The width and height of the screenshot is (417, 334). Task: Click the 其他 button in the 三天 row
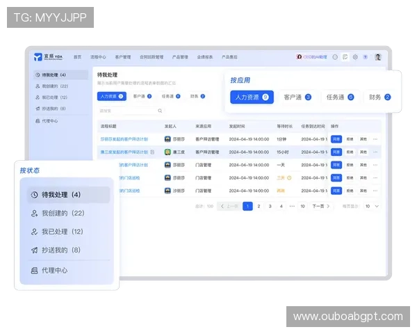pos(363,177)
